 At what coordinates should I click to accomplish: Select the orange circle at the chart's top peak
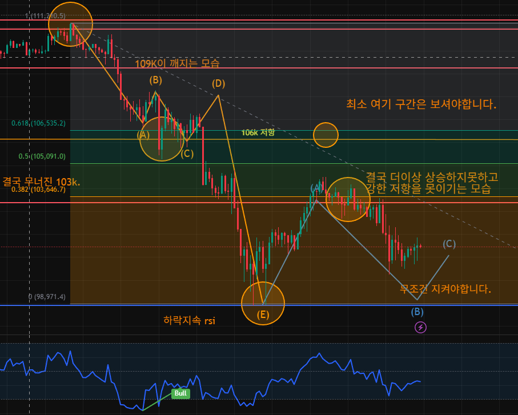coord(70,24)
